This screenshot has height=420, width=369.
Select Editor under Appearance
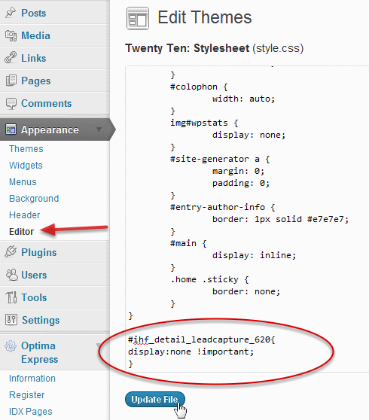click(21, 231)
